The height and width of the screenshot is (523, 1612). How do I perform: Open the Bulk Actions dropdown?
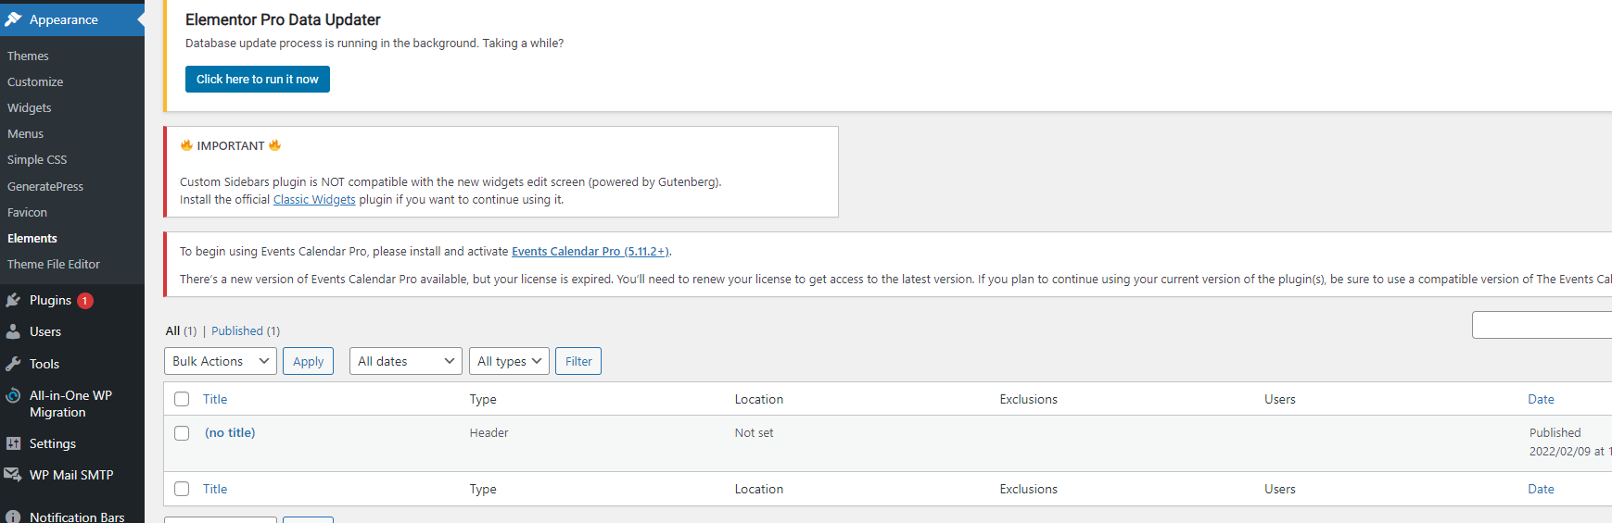[221, 361]
